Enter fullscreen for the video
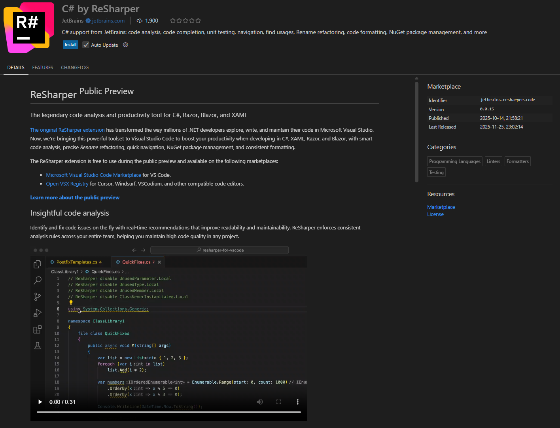 pos(279,402)
